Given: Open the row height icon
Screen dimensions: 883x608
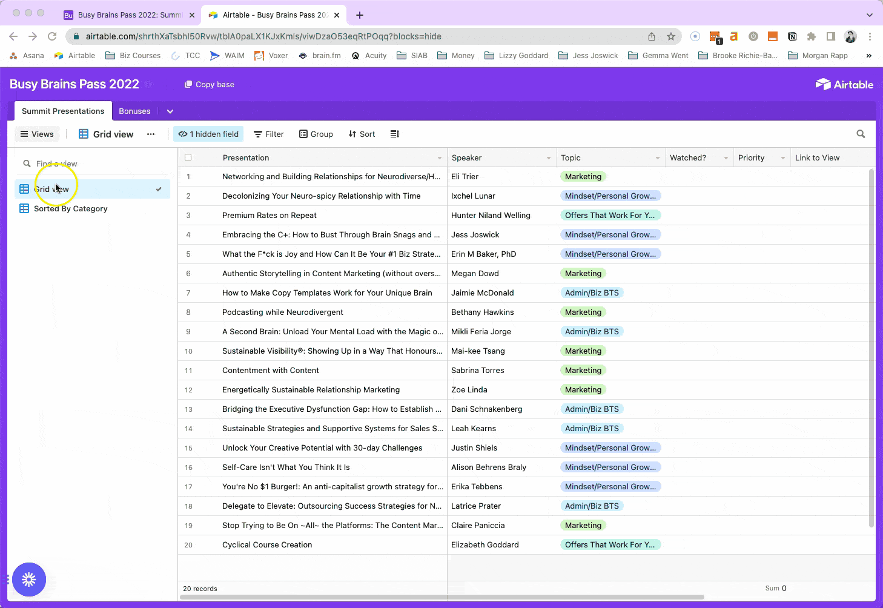Looking at the screenshot, I should click(x=395, y=134).
